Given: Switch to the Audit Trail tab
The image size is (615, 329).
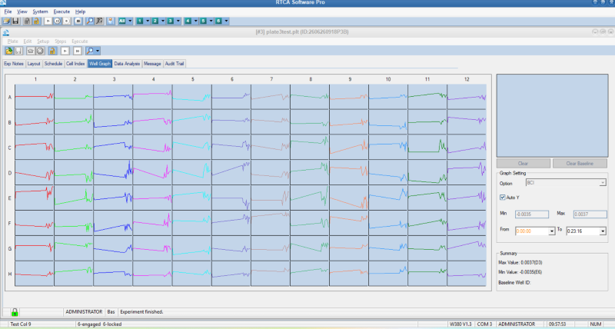Looking at the screenshot, I should (175, 64).
